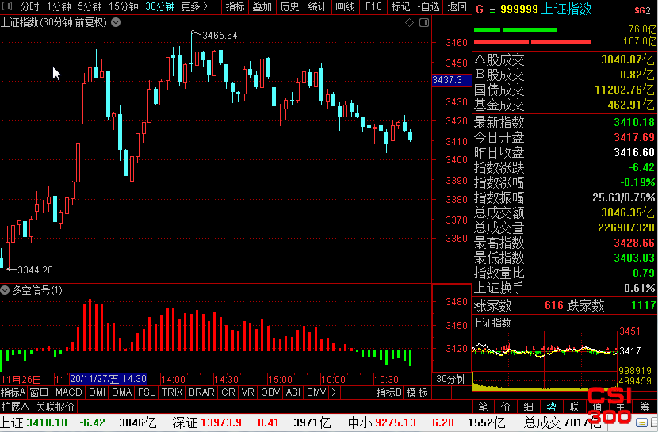Click the SG2 label

pos(642,10)
